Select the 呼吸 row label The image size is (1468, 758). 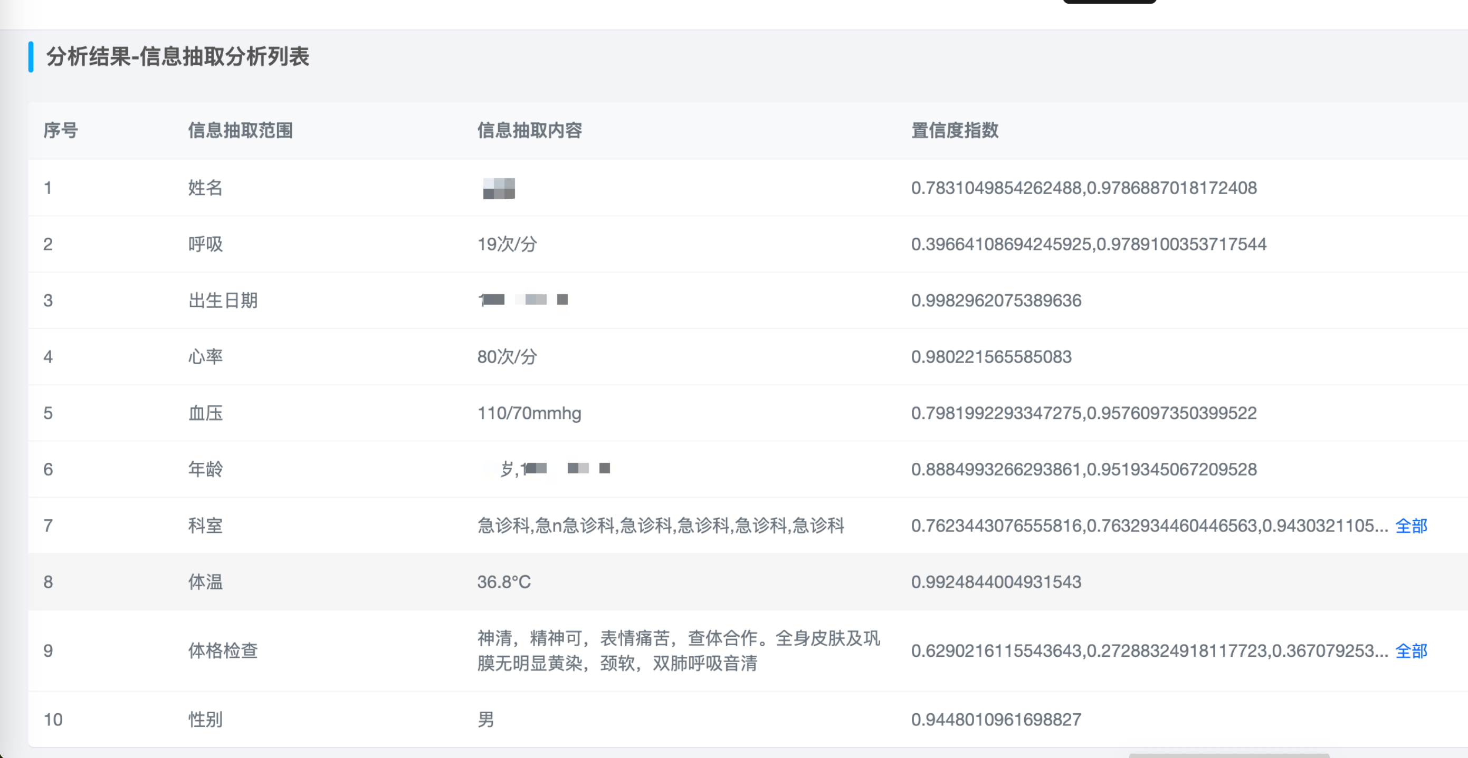click(x=205, y=244)
